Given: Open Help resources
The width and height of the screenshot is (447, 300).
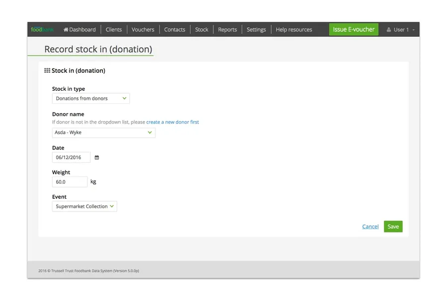Looking at the screenshot, I should [294, 29].
